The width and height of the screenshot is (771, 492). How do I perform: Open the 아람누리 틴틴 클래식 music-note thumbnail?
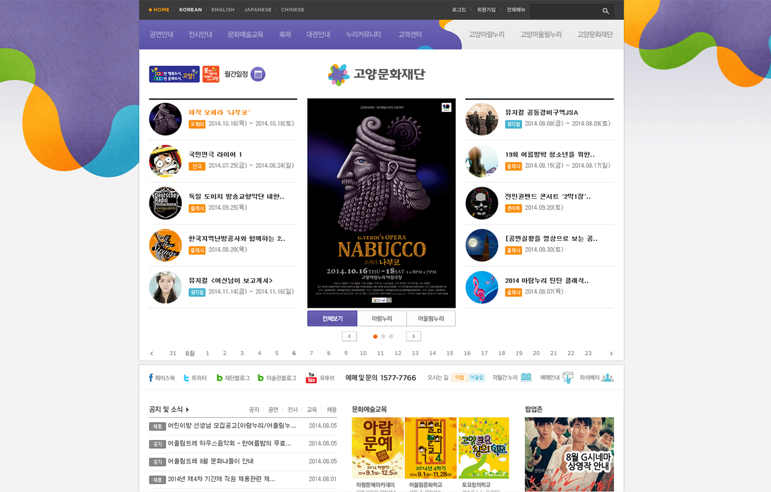(482, 287)
